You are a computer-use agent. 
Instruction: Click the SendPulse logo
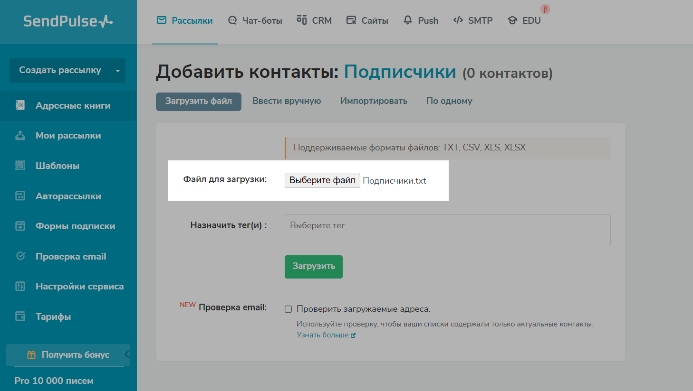coord(68,21)
